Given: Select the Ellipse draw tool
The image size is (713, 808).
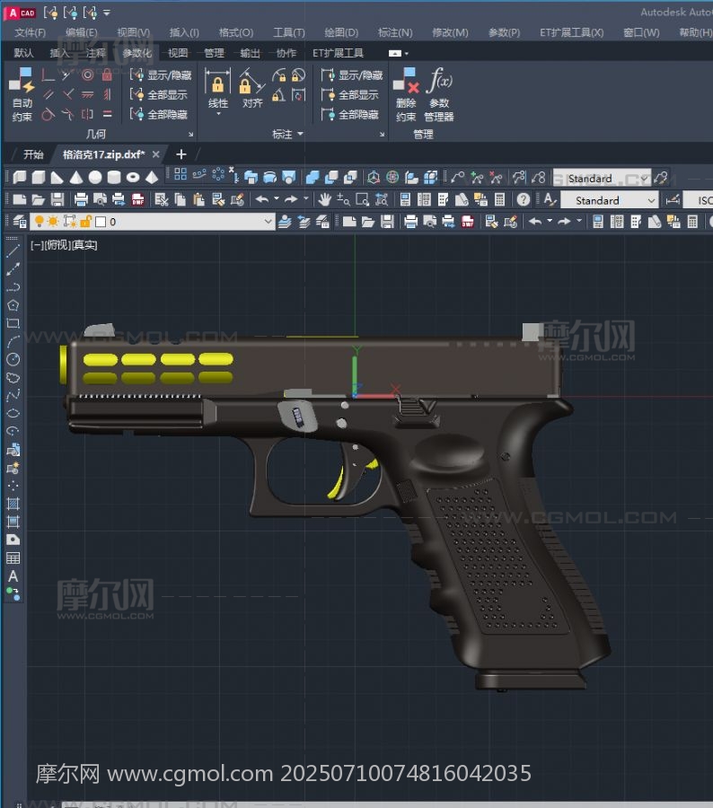Looking at the screenshot, I should coord(13,413).
